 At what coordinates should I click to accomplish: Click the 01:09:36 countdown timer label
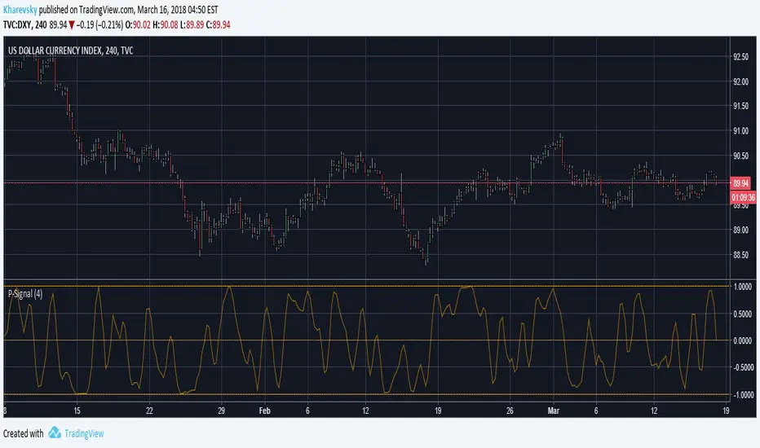coord(743,198)
